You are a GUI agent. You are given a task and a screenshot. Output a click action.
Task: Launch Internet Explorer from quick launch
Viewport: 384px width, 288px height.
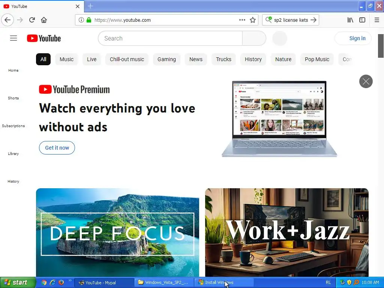(x=52, y=282)
